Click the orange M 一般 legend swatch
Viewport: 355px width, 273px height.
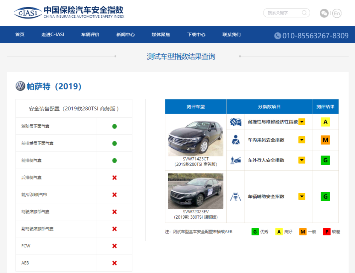[303, 231]
